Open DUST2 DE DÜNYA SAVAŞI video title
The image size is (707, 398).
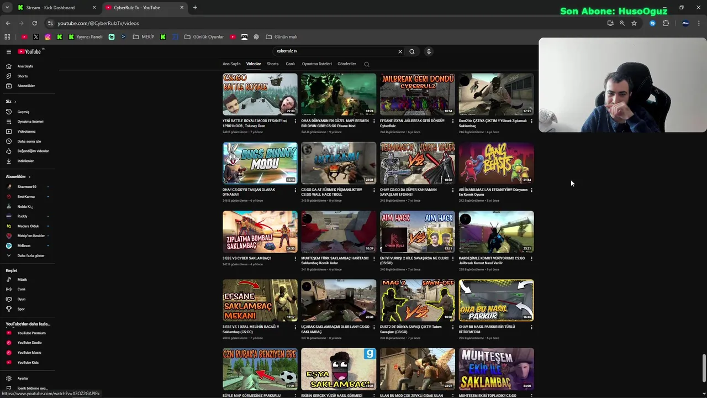pos(411,329)
